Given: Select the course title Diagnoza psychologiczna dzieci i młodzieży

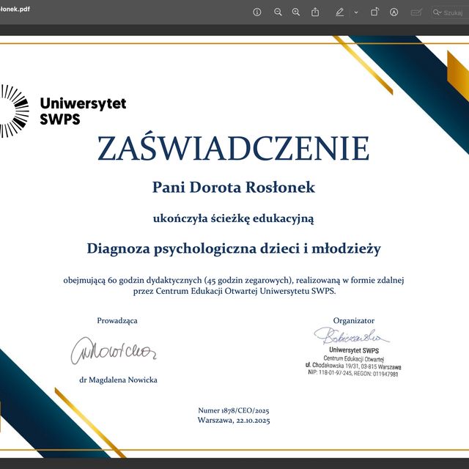Looking at the screenshot, I should click(234, 249).
